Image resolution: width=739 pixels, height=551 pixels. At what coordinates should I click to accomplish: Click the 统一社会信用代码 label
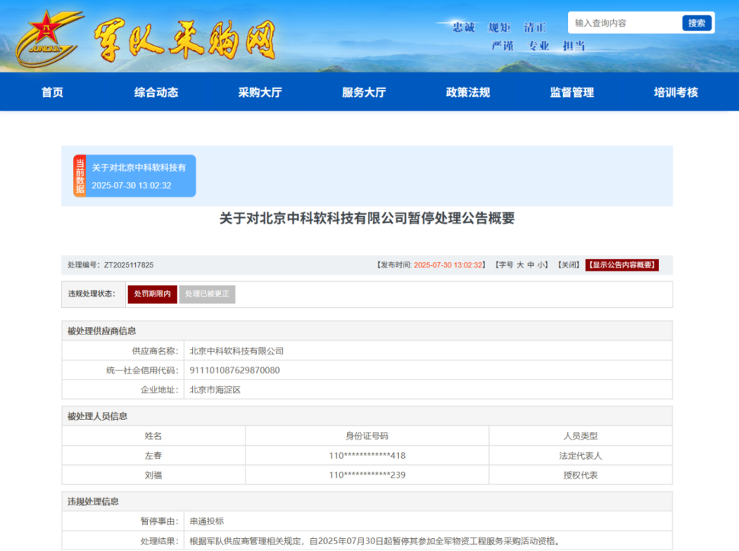click(143, 370)
